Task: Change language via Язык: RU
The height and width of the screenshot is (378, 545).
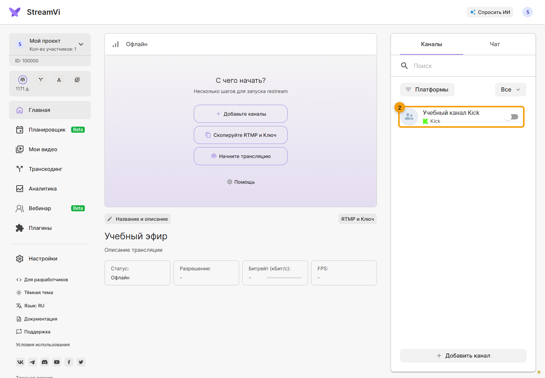Action: click(x=30, y=306)
